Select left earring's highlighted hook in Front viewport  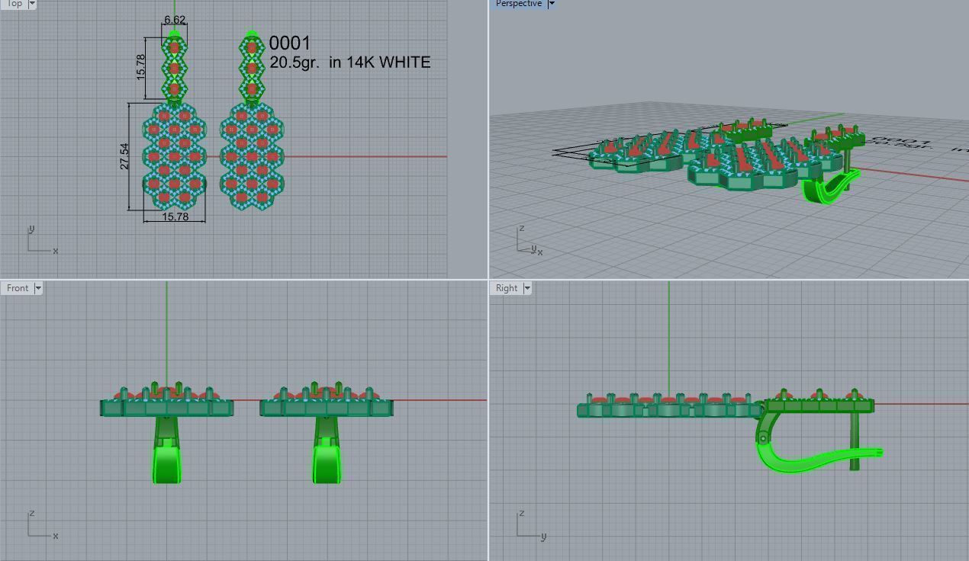pyautogui.click(x=167, y=463)
